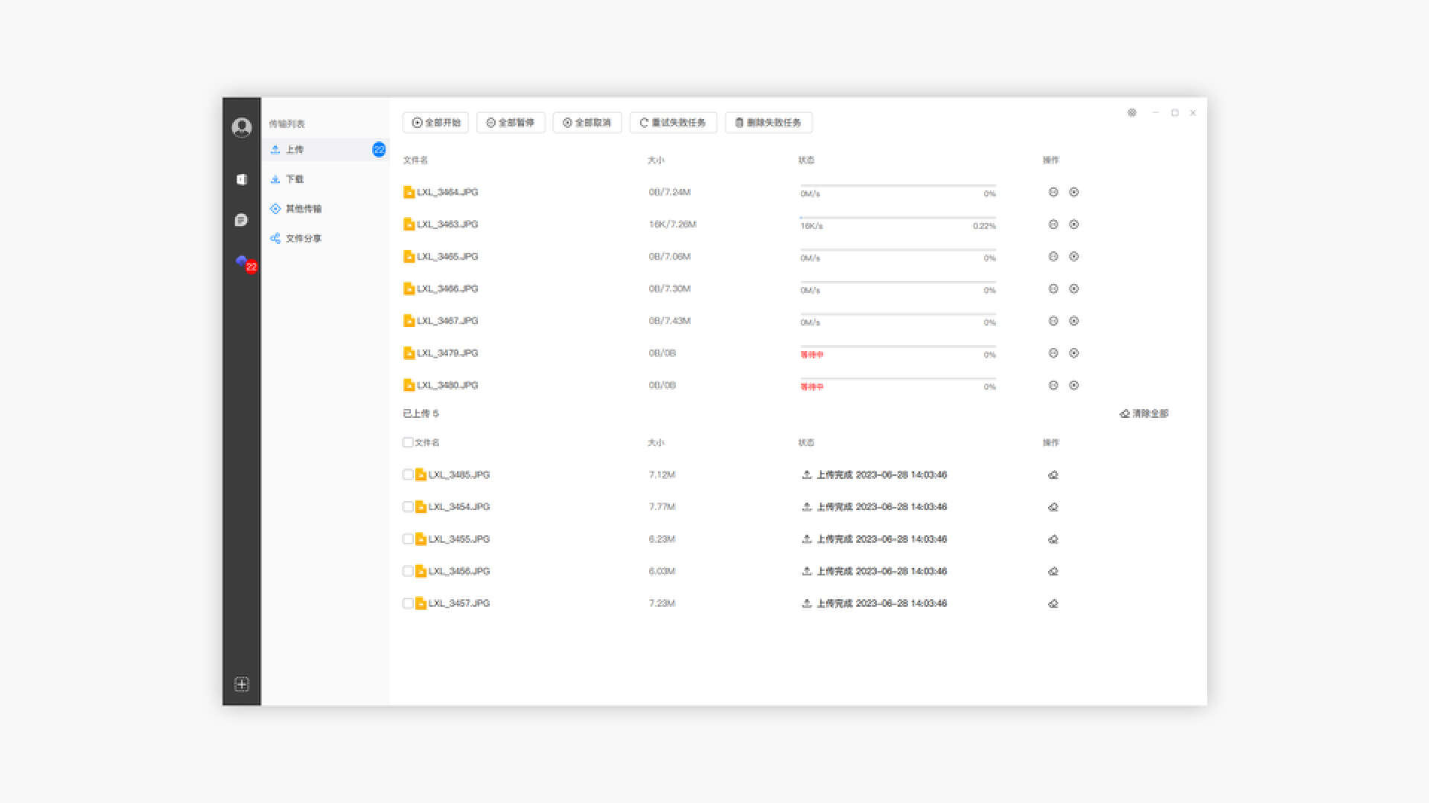
Task: Click the plus icon at sidebar bottom
Action: (x=241, y=684)
